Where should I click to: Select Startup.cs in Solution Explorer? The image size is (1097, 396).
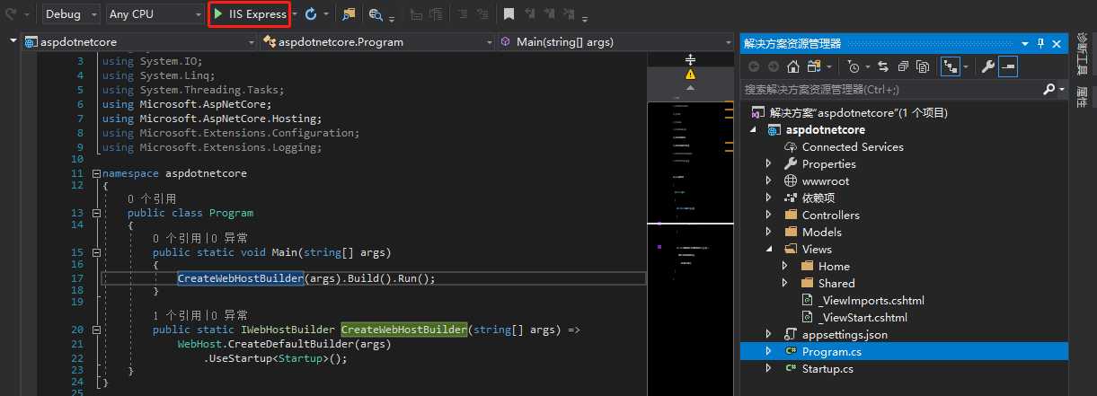pyautogui.click(x=827, y=368)
